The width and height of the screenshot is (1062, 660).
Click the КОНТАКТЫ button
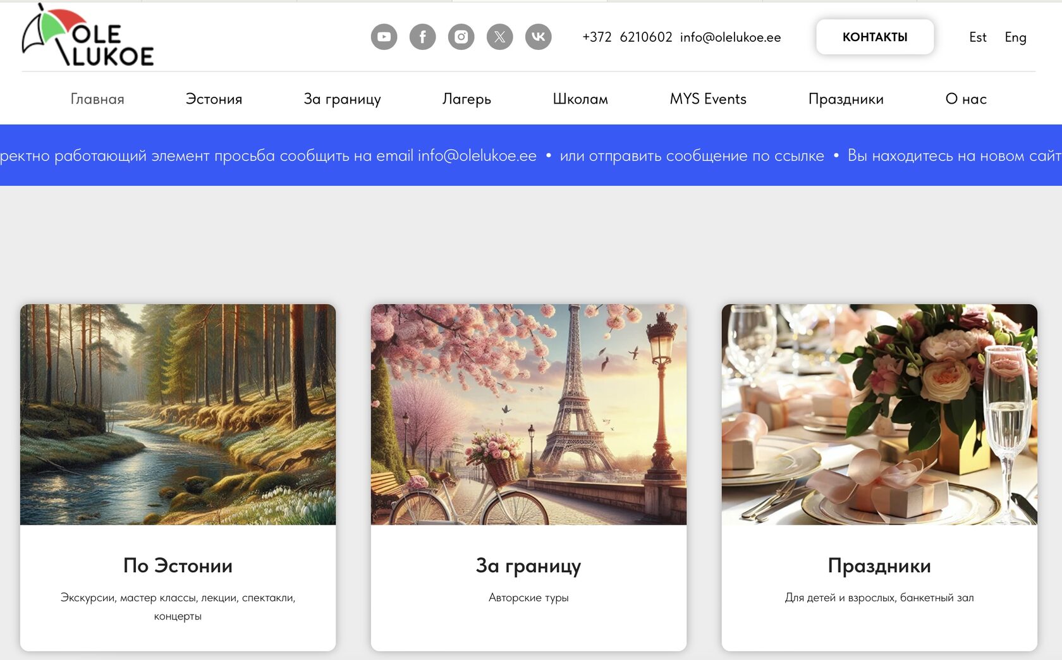tap(875, 37)
